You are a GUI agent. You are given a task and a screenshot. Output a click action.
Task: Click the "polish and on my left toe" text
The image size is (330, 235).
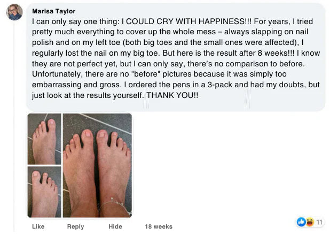point(79,43)
